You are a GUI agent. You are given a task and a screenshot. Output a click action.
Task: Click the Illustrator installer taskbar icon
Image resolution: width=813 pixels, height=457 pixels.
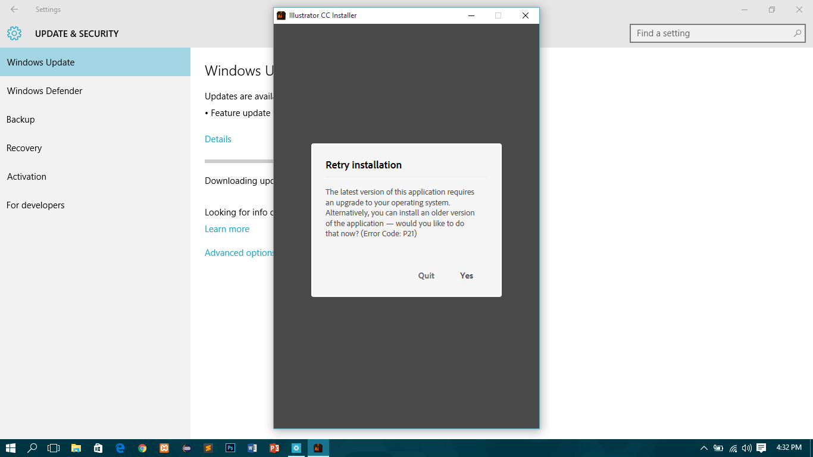pyautogui.click(x=318, y=448)
